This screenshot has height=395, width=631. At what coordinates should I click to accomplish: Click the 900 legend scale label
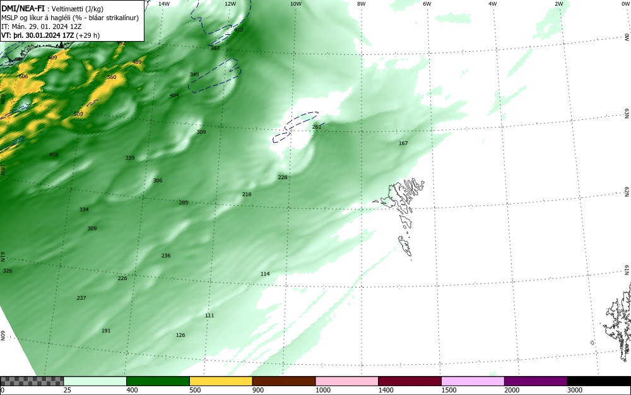258,390
